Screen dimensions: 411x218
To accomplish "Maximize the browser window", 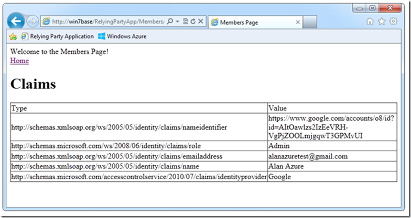I will tap(372, 8).
